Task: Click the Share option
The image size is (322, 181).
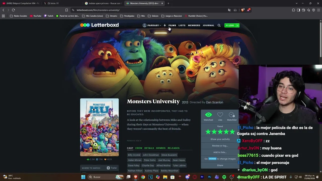Action: 220,165
